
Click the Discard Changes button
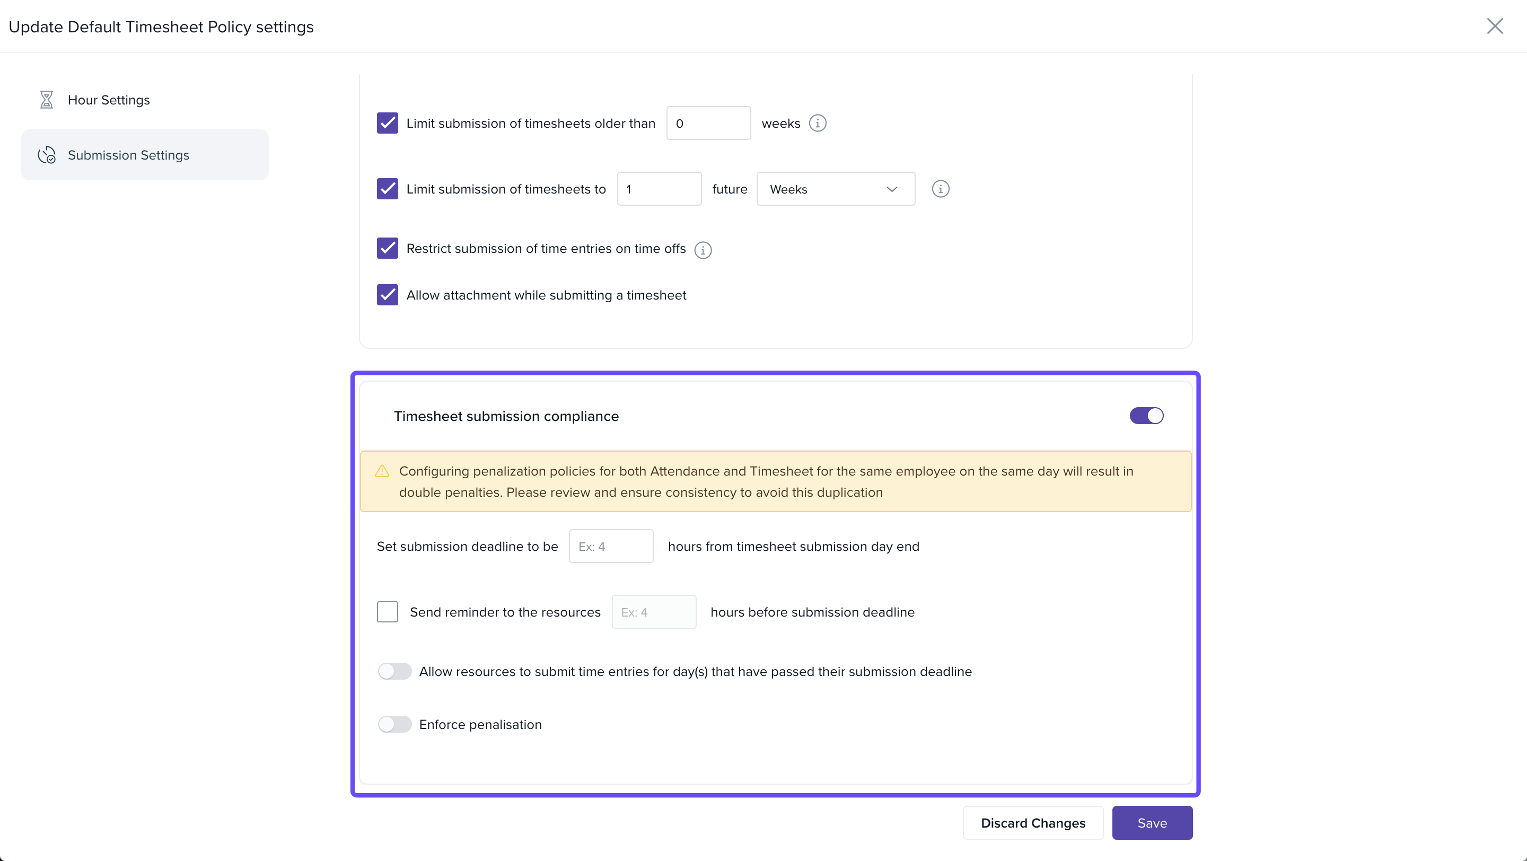pos(1033,823)
